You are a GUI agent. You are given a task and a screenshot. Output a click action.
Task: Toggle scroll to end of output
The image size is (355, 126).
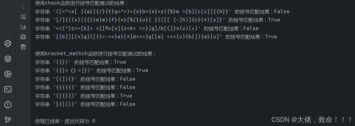click(x=23, y=27)
